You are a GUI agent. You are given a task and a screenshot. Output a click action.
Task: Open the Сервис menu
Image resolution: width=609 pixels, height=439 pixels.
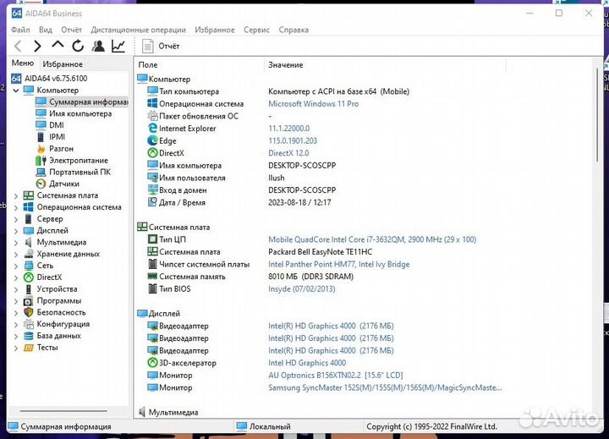pyautogui.click(x=256, y=30)
